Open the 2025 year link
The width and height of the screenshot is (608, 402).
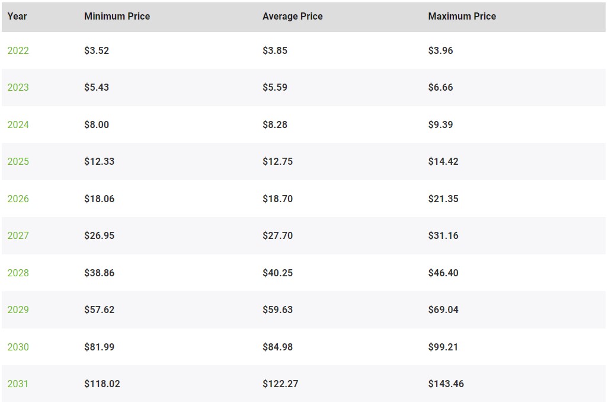18,161
